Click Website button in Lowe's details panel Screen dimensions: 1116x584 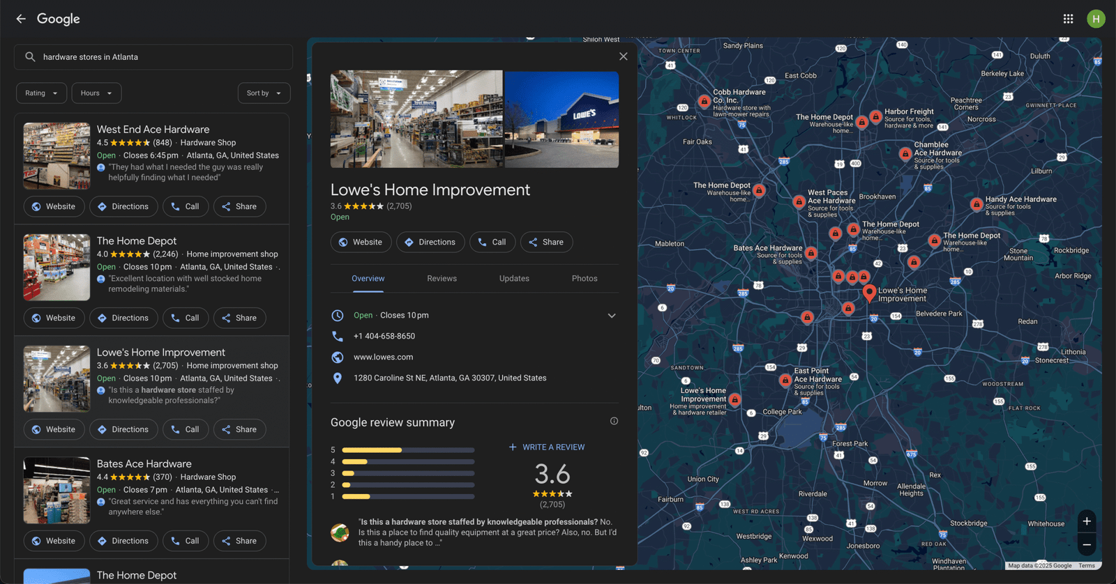click(x=361, y=242)
